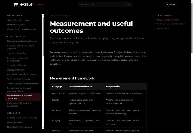Open The problem Hazels addresses
Image resolution: width=193 pixels, height=133 pixels.
tap(22, 41)
